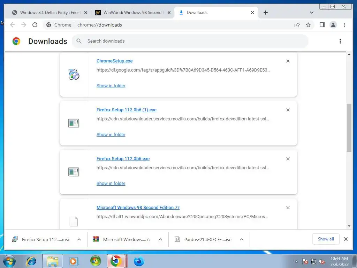
Task: Click the ChromeSetup.exe installer file icon
Action: pos(74,74)
